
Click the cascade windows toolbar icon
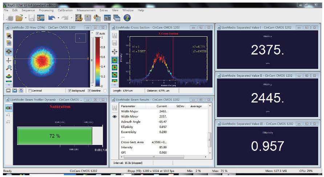pos(116,18)
